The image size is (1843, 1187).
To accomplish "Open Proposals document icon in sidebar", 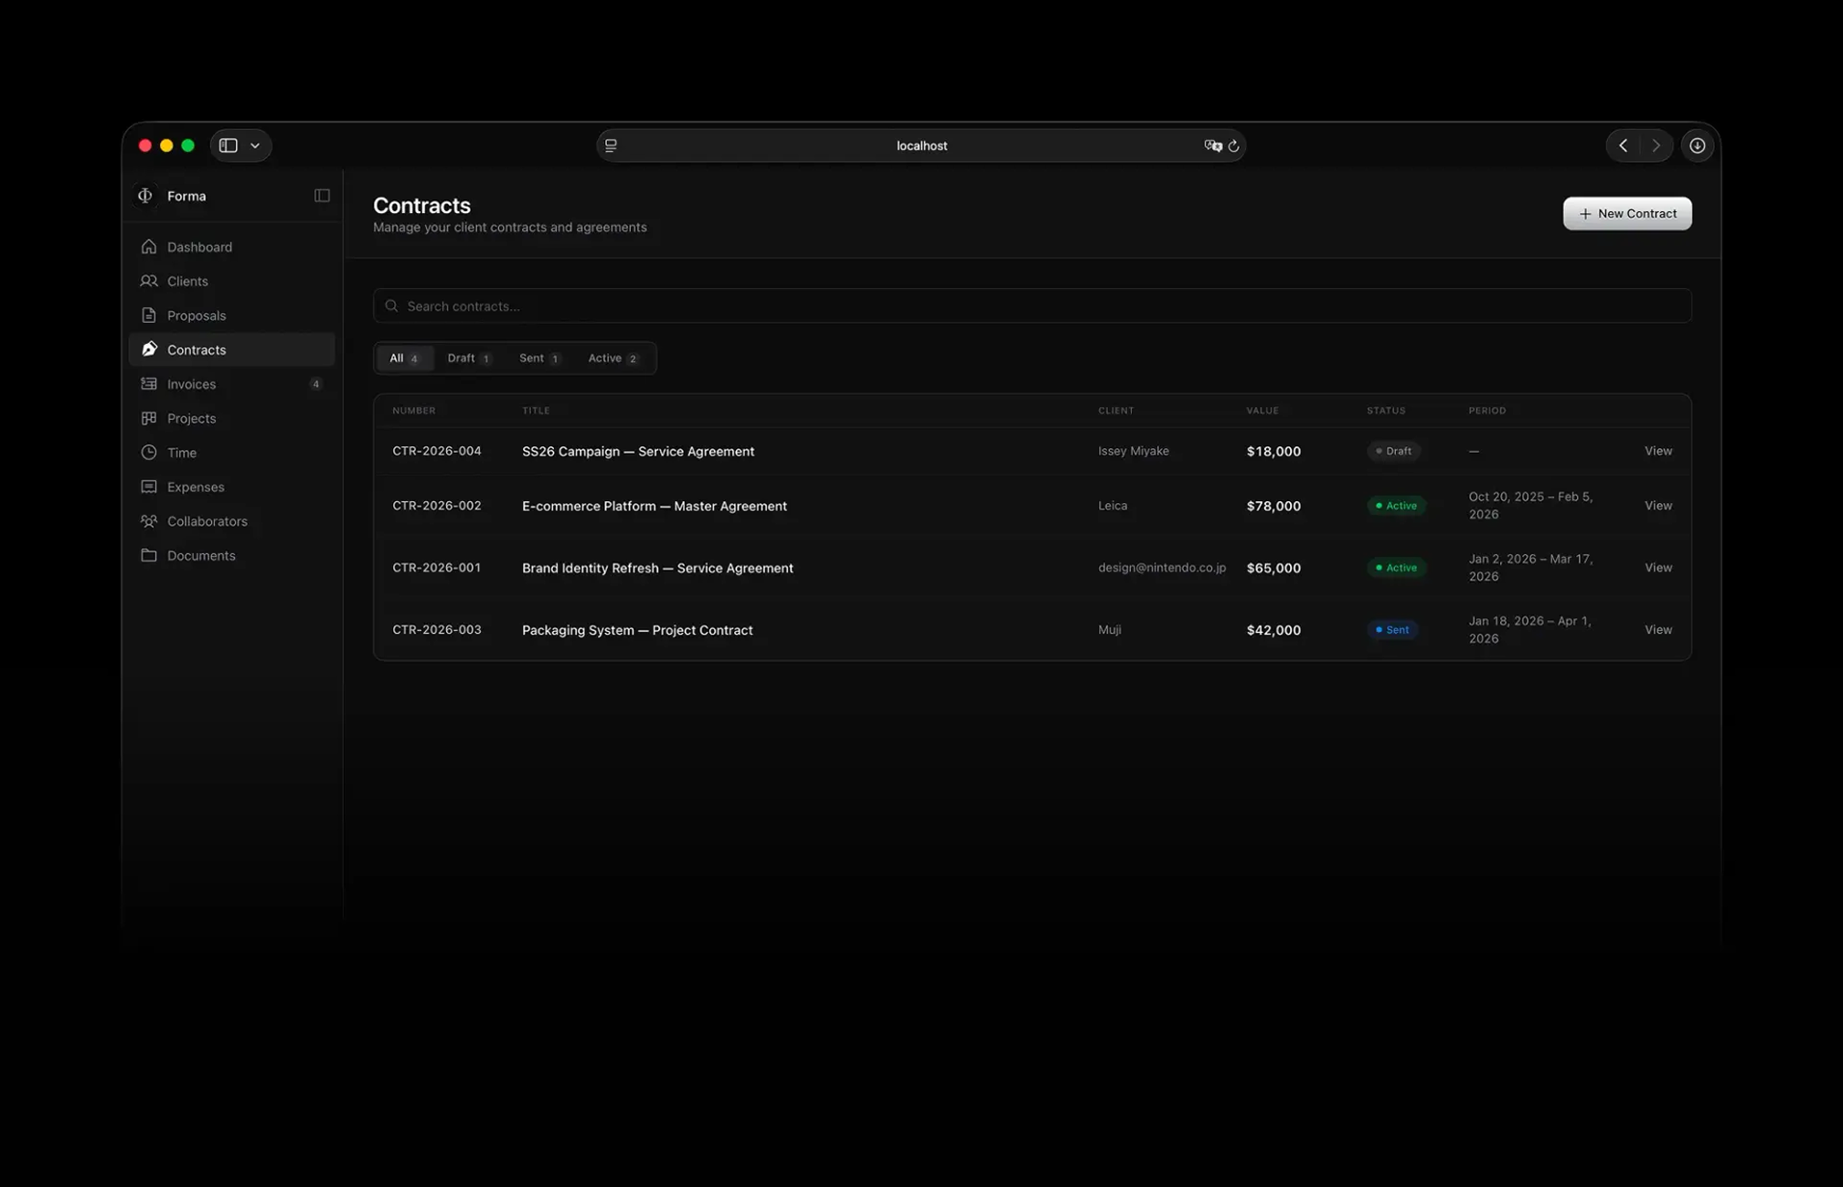I will (149, 315).
